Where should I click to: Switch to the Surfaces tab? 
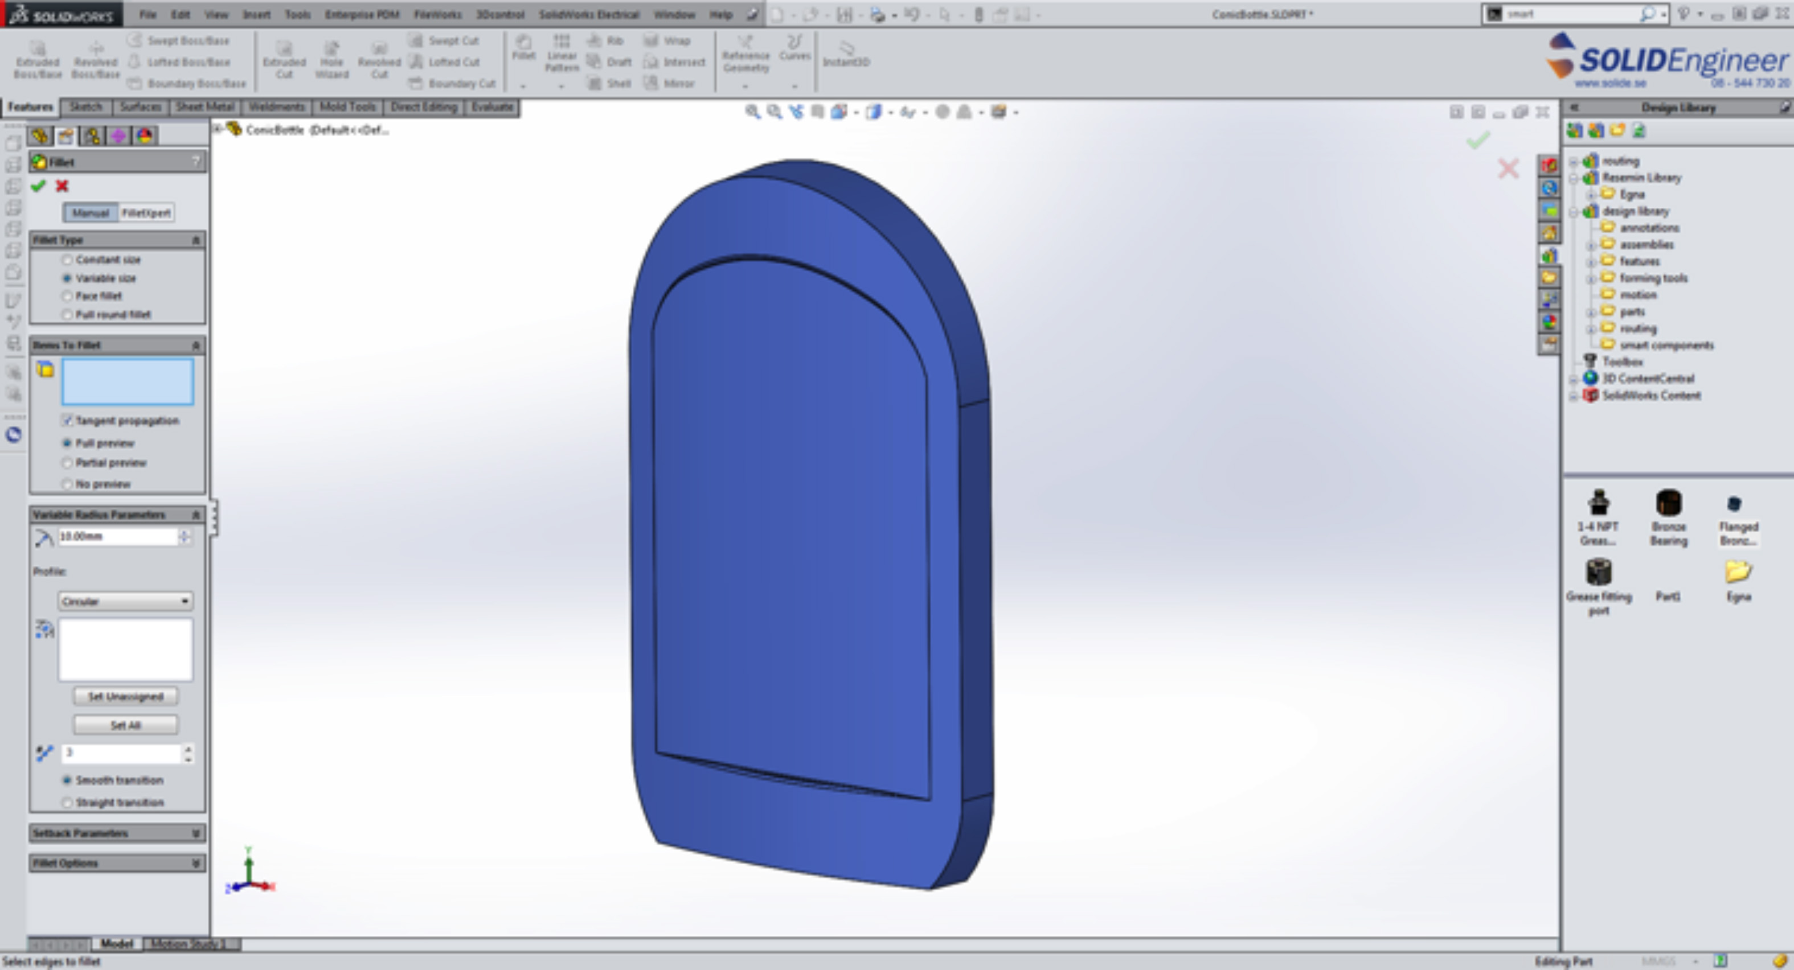[x=140, y=106]
